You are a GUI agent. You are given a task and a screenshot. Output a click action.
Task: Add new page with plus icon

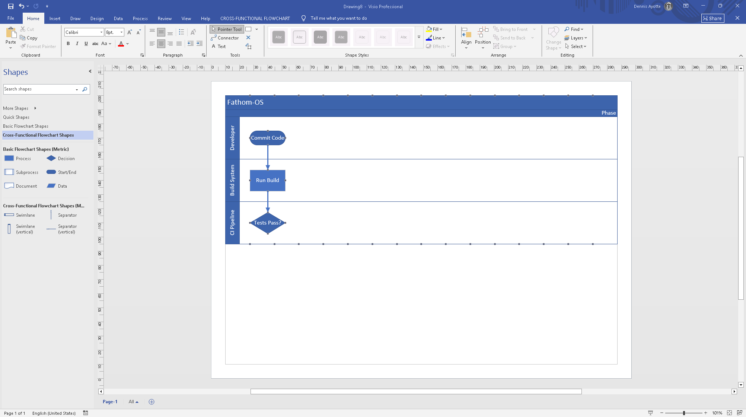[x=152, y=402]
